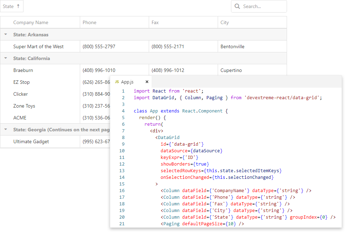Click the Fax column header
The height and width of the screenshot is (234, 350).
[x=155, y=22]
